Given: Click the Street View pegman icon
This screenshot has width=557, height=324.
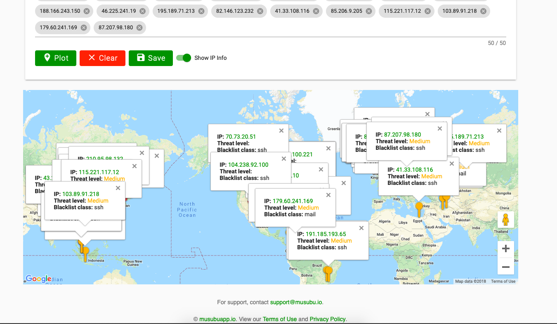Looking at the screenshot, I should pyautogui.click(x=506, y=220).
